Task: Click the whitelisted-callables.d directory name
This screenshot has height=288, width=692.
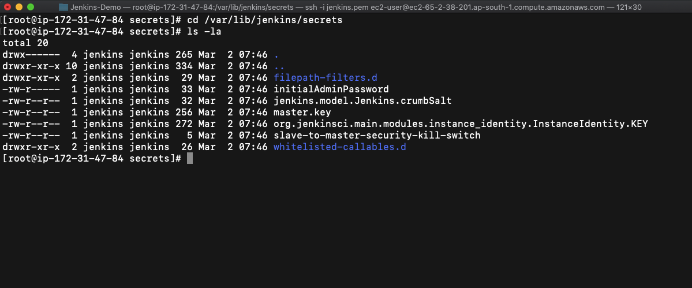Action: (340, 147)
